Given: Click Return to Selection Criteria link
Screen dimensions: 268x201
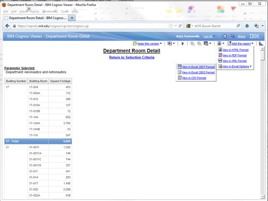Looking at the screenshot, I should point(131,57).
